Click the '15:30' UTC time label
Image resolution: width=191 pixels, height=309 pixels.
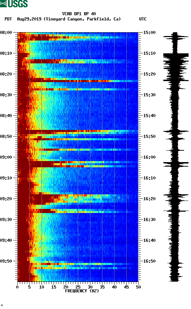pyautogui.click(x=149, y=95)
